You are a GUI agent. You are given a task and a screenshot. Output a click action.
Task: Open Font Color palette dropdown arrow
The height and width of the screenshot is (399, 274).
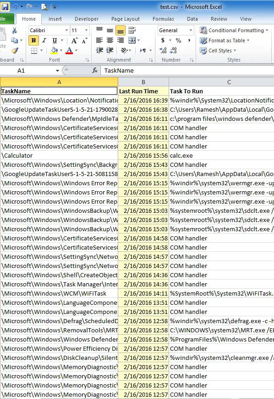[x=76, y=51]
